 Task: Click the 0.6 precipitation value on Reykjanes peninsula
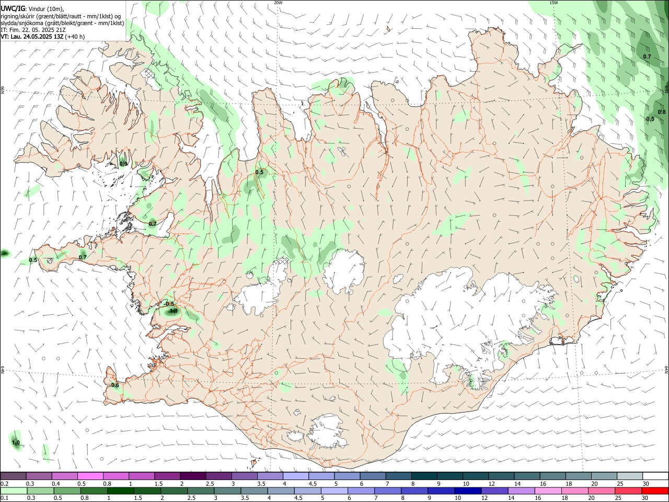pos(115,385)
